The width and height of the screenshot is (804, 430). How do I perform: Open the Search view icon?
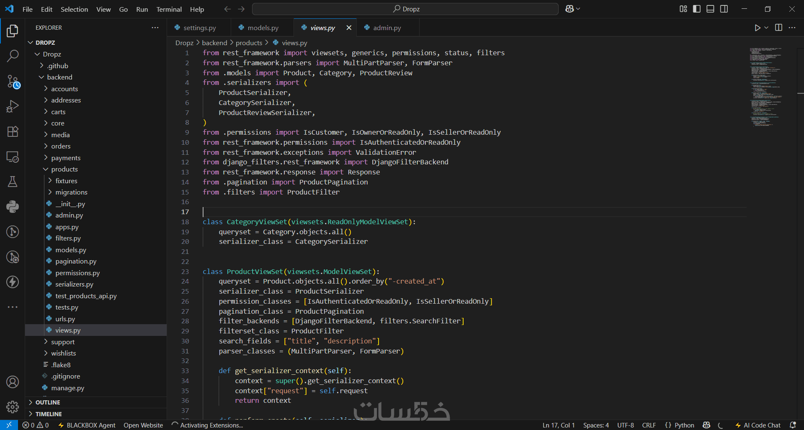click(x=13, y=56)
